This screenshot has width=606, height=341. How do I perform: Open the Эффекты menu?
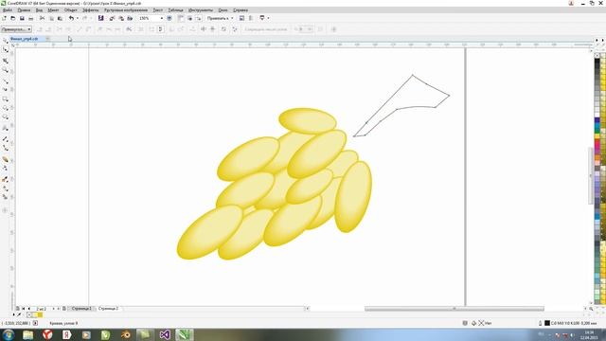(91, 10)
